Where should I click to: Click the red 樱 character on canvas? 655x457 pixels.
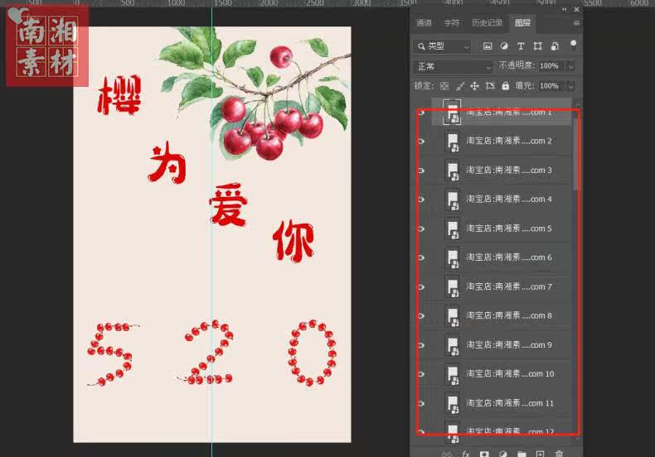tap(119, 95)
